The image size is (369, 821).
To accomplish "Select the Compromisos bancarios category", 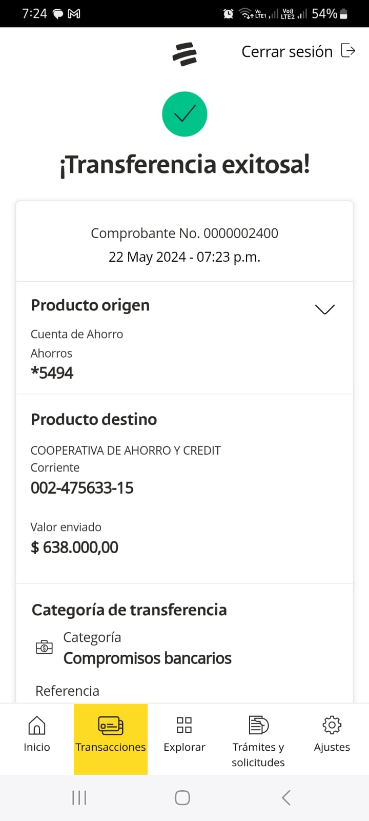I will click(x=147, y=658).
